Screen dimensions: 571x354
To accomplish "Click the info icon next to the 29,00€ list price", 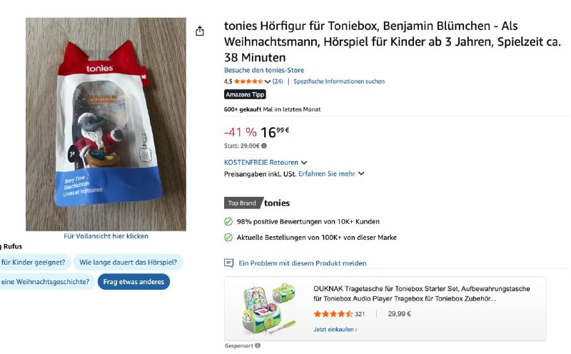I will [263, 146].
